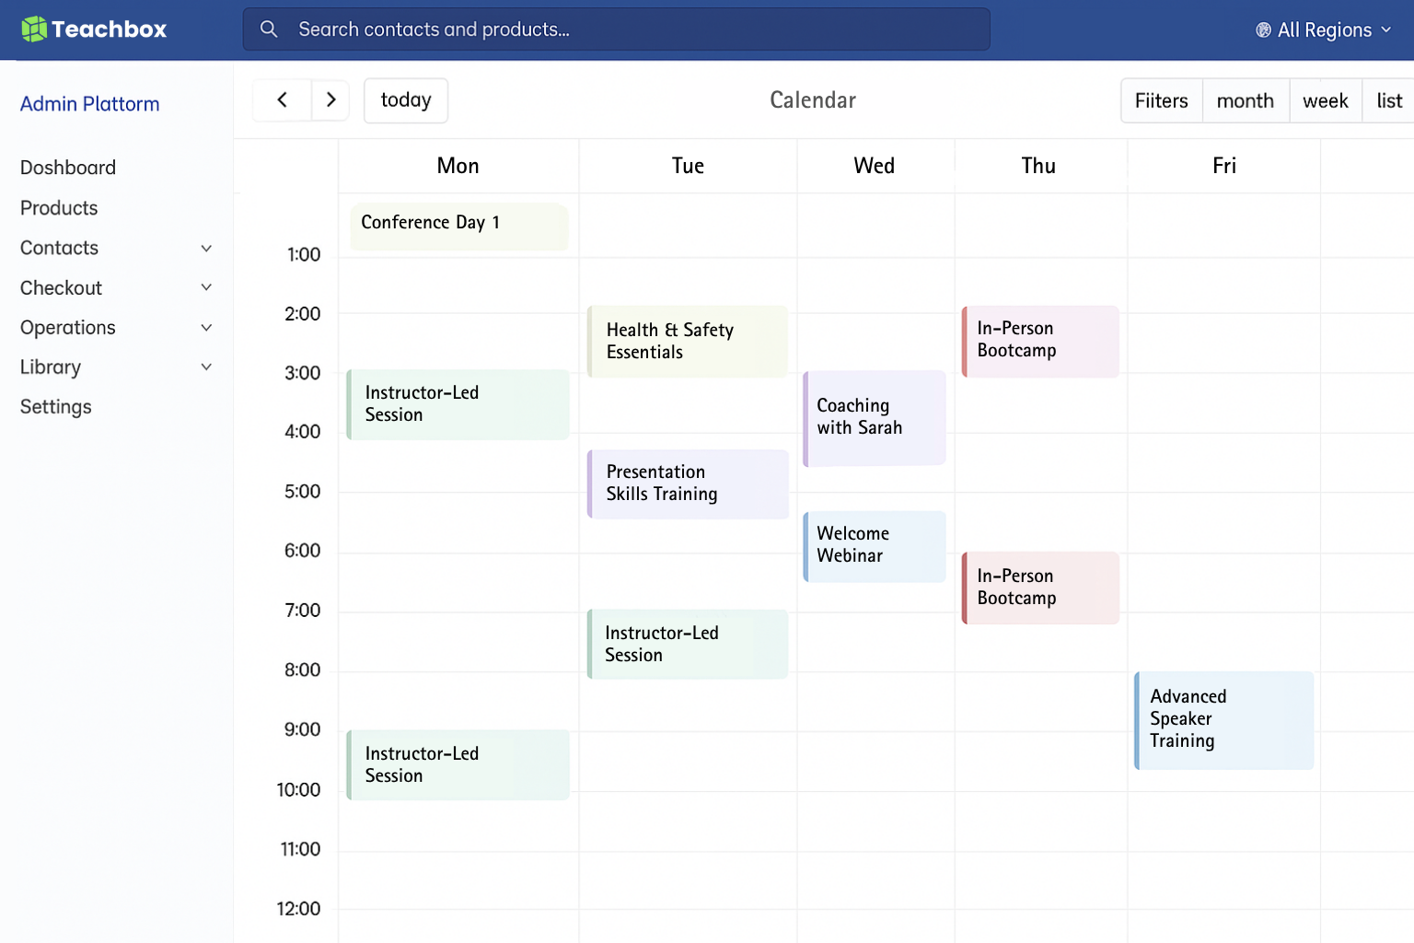The image size is (1414, 943).
Task: Click the search contacts input field
Action: pos(615,29)
